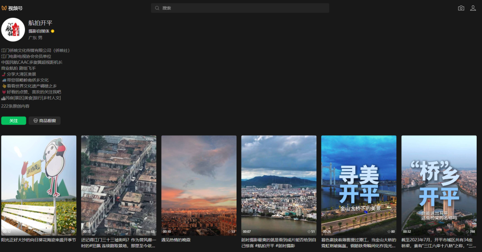Open the 寻美开平 bridge video
This screenshot has height=252, width=482.
click(x=359, y=185)
